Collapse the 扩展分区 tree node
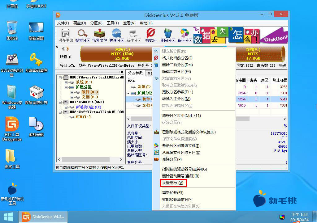This screenshot has width=317, height=223. [66, 87]
